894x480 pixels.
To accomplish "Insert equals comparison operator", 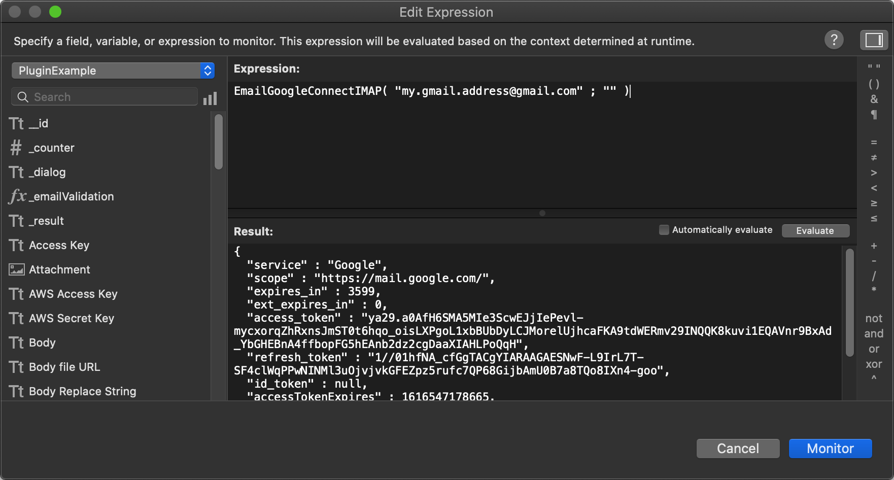I will [x=874, y=143].
